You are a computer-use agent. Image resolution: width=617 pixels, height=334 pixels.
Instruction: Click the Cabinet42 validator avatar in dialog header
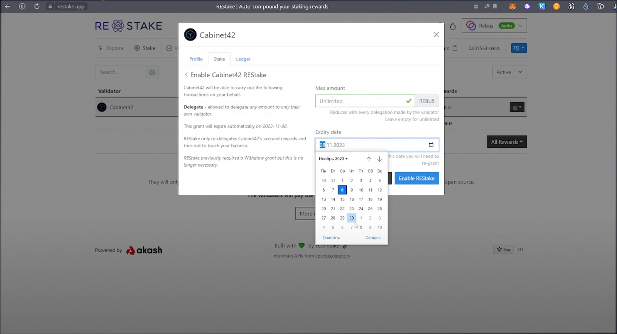[x=190, y=35]
